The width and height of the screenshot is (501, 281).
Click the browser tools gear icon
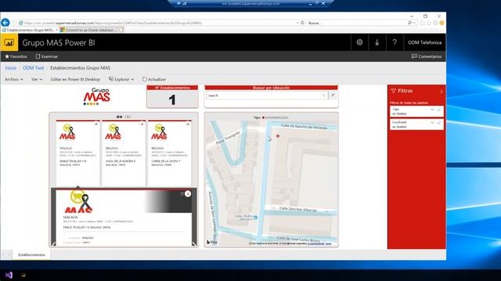435,23
